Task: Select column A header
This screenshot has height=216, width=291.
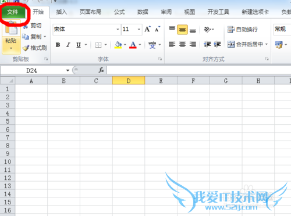Action: click(31, 81)
